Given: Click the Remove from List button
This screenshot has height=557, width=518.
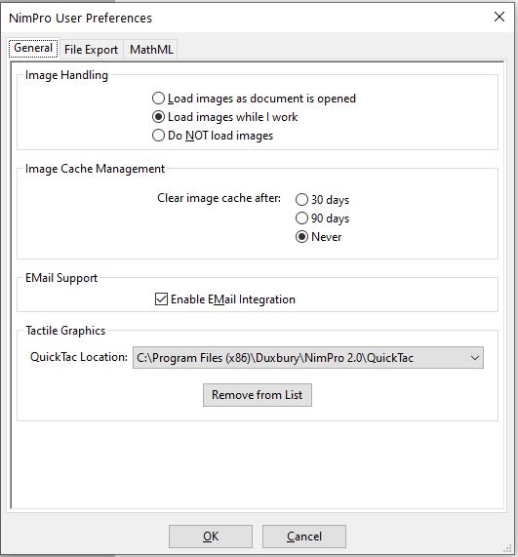Looking at the screenshot, I should point(258,395).
